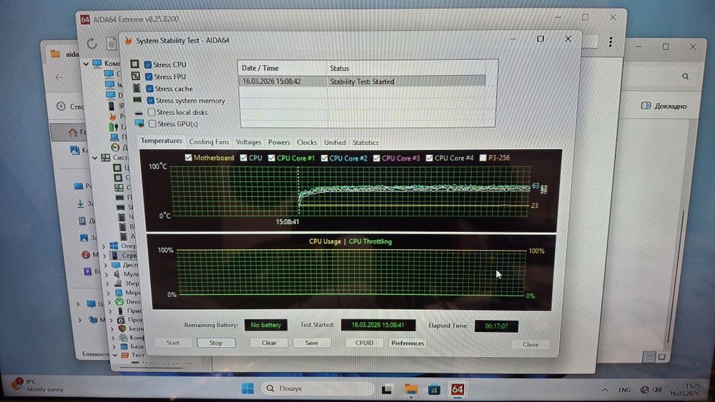Open Task View on the taskbar
Viewport: 715px width, 402px height.
[387, 389]
